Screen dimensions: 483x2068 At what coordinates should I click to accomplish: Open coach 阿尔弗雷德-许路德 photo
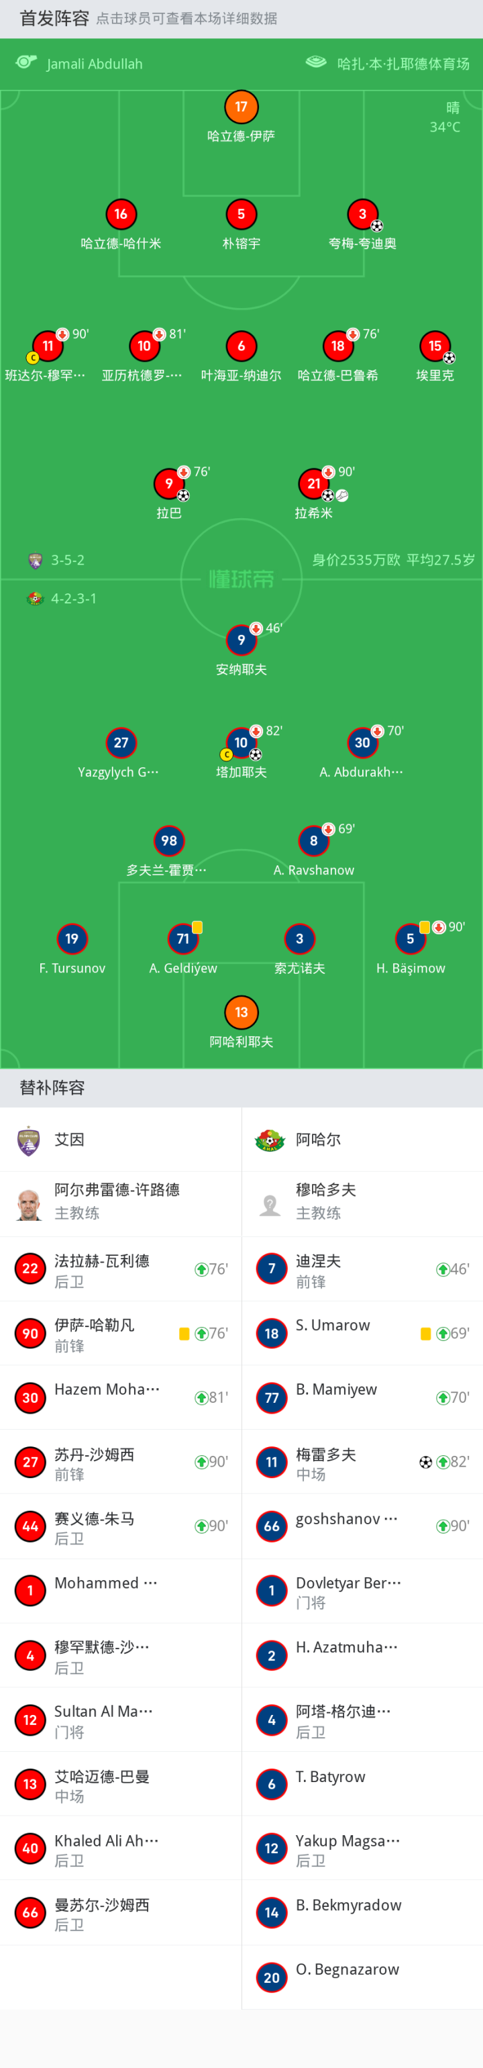[x=29, y=1204]
